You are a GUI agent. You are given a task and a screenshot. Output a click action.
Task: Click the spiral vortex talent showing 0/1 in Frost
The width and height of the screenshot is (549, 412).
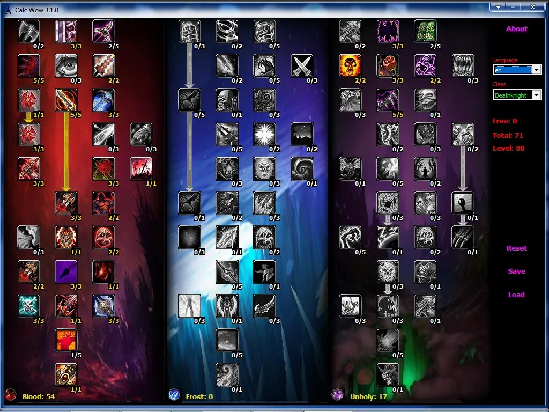pos(302,168)
